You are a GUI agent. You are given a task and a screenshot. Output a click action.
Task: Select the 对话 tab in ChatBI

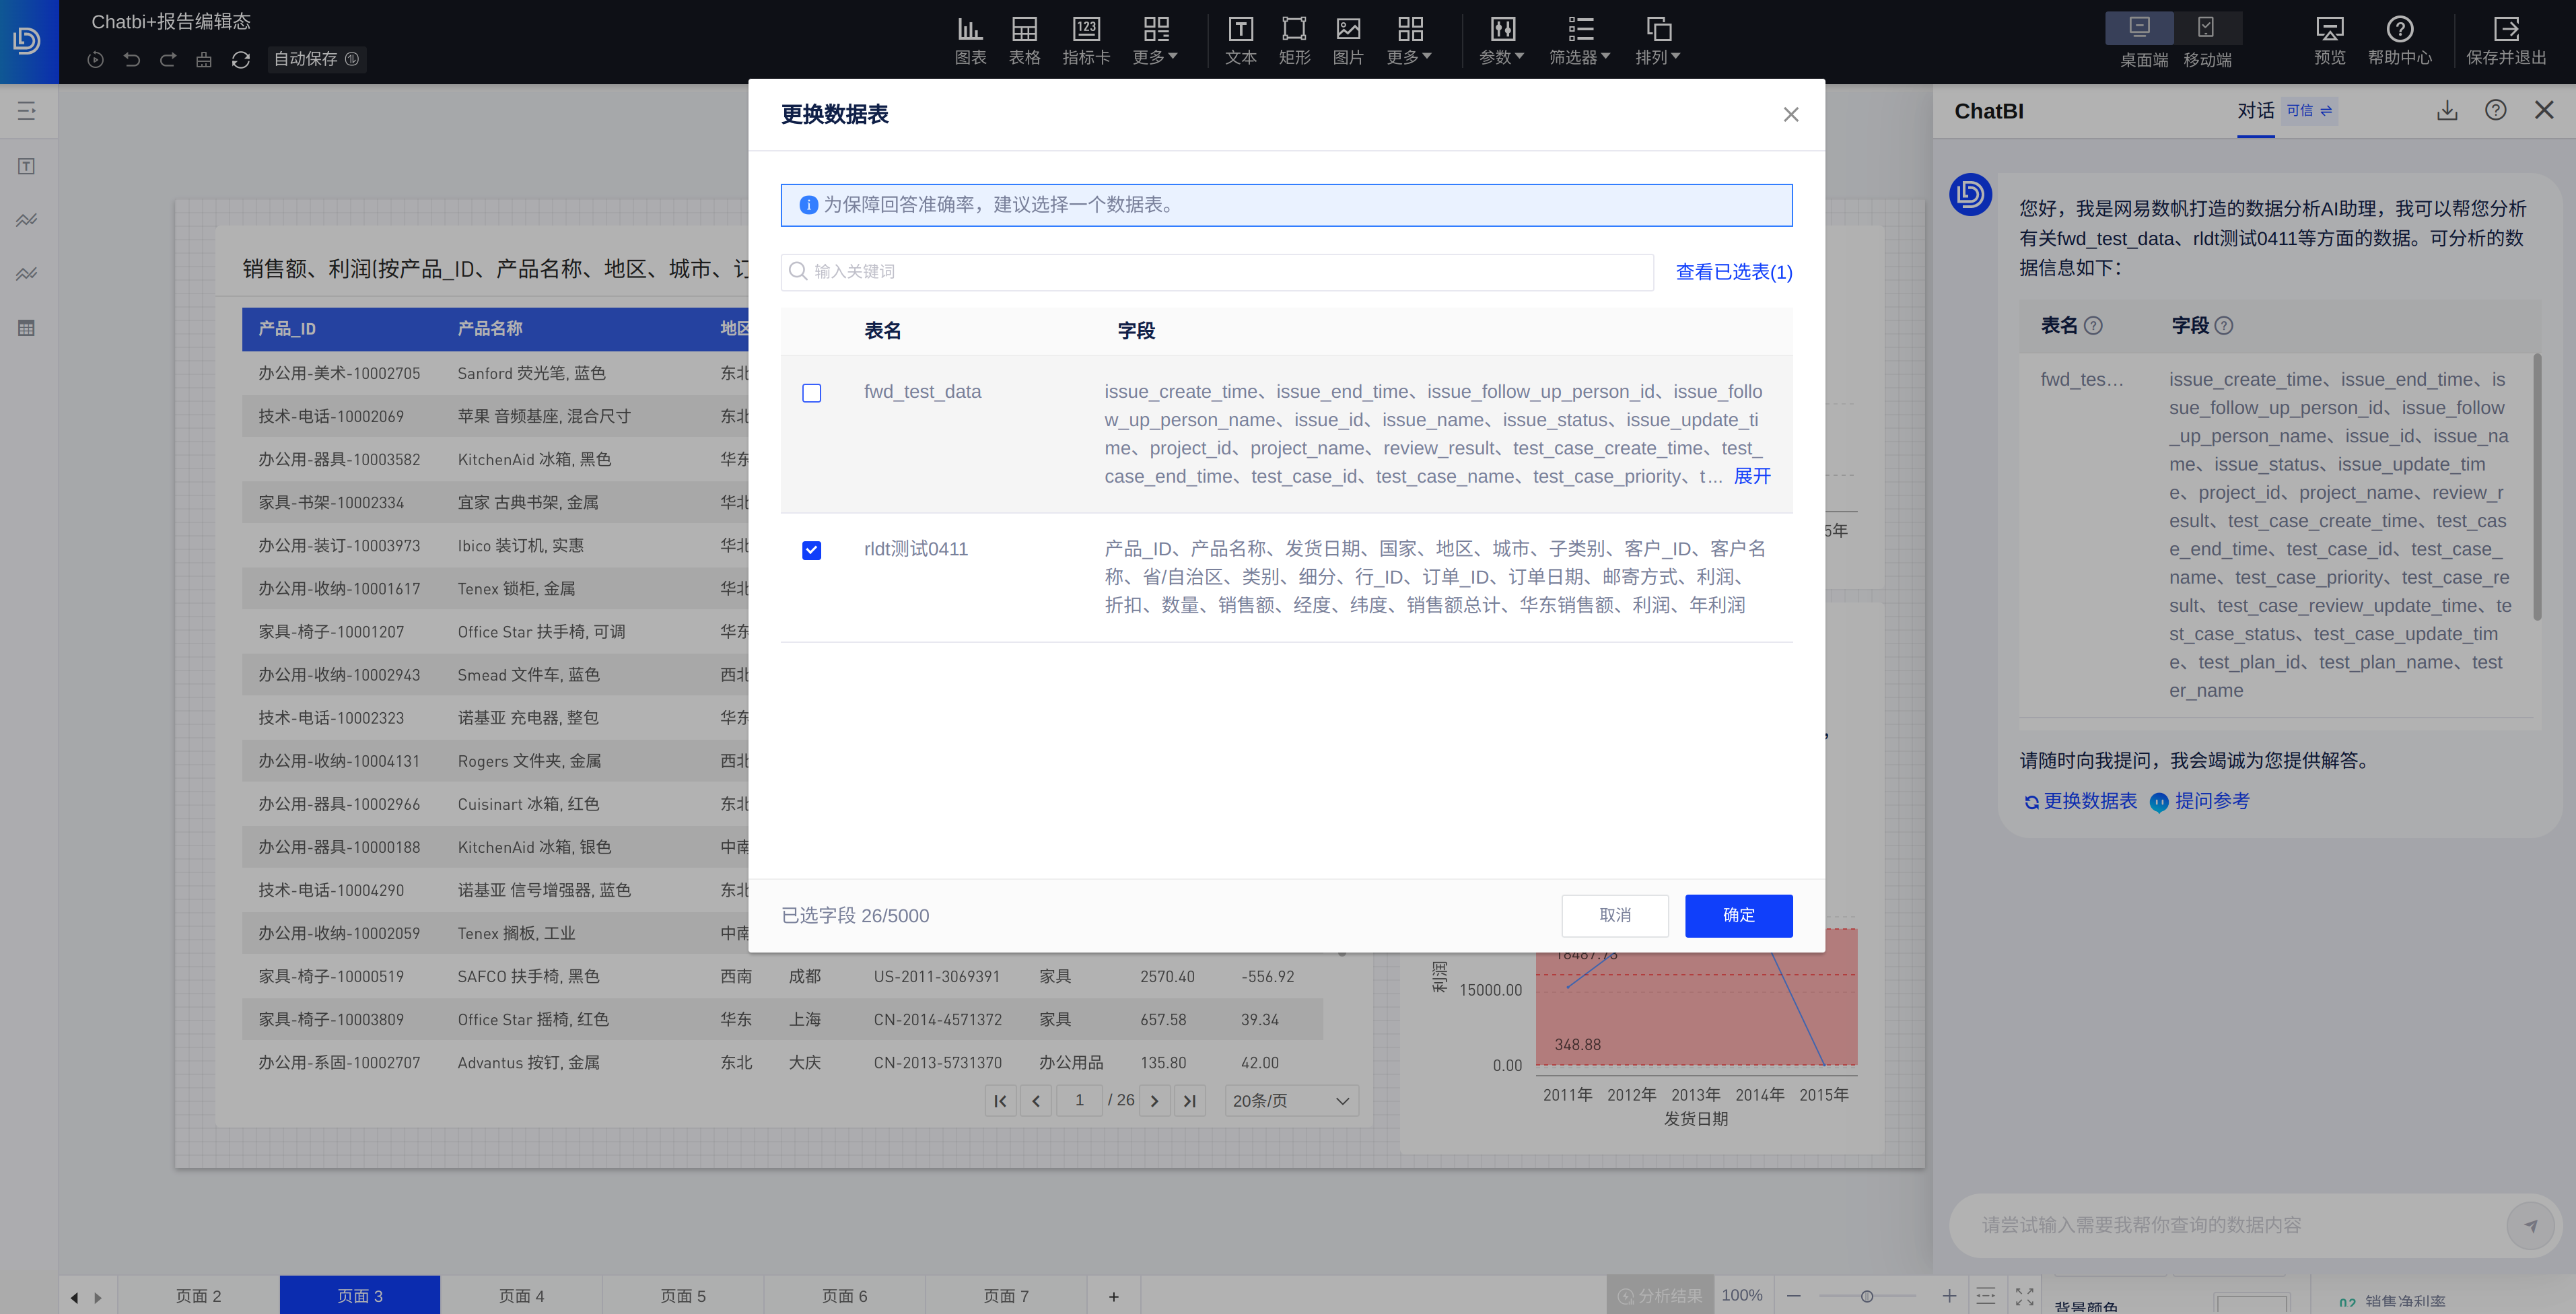coord(2255,110)
